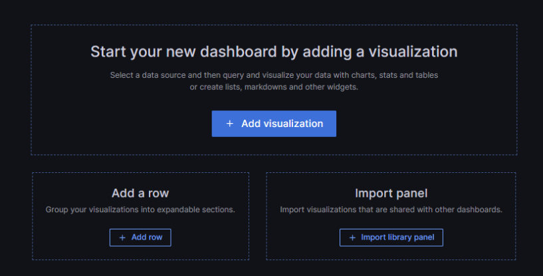Click the plus icon beside Import library panel
Screen dimensions: 543x276
(x=352, y=237)
